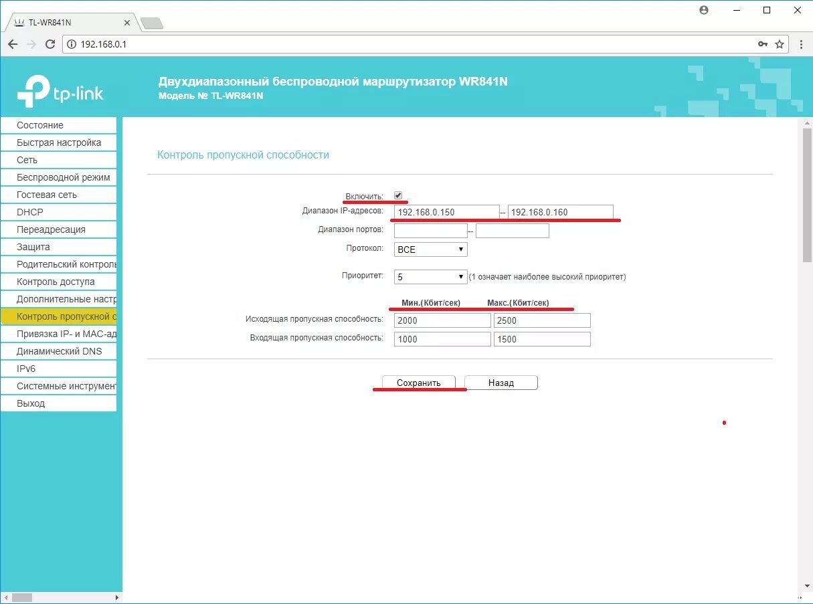Open Родительский контроль in sidebar
Image resolution: width=813 pixels, height=604 pixels.
point(58,264)
